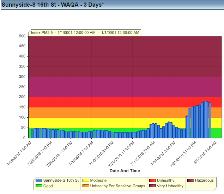Click the '350' y-axis value
224x194 pixels.
[x=22, y=66]
